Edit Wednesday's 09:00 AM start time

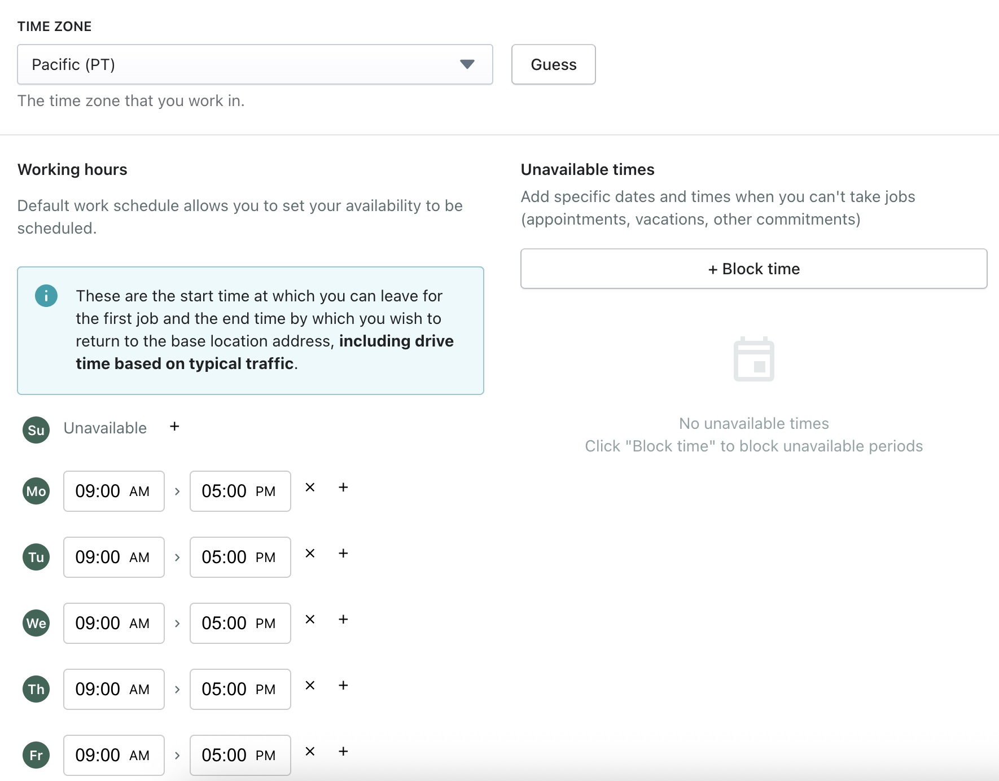click(113, 624)
